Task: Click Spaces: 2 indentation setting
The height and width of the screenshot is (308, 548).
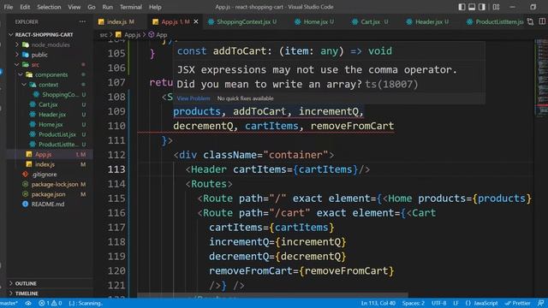Action: tap(413, 303)
